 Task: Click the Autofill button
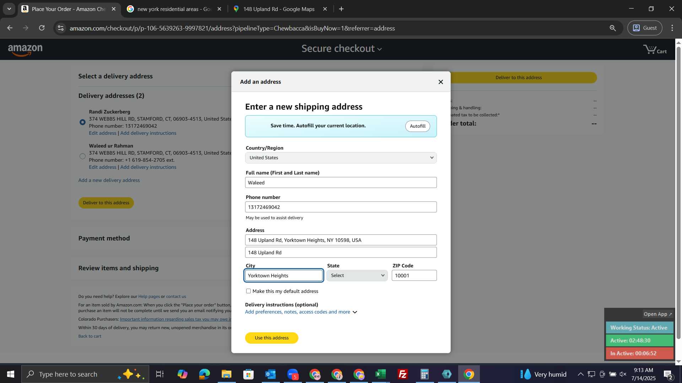click(417, 126)
